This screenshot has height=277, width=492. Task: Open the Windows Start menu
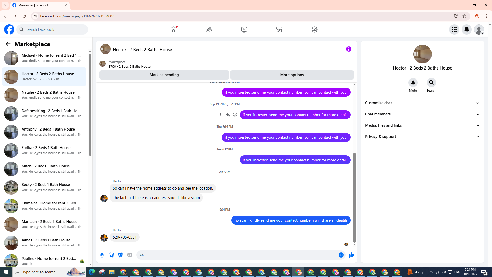tap(6, 272)
